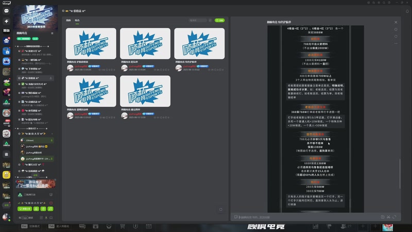
Task: Click shopping cart icon in bottom overlay bar
Action: (122, 226)
